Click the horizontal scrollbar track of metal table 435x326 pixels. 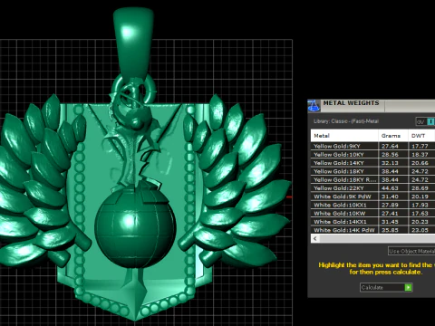point(377,238)
